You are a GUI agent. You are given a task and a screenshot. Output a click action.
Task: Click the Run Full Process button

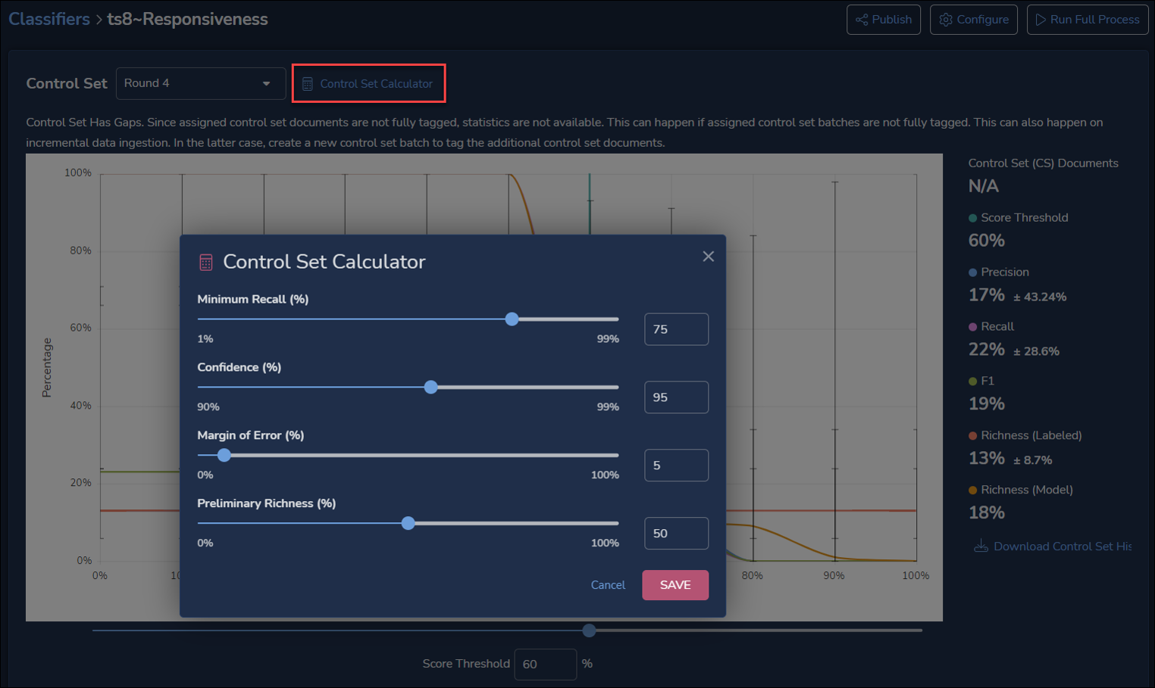point(1088,20)
